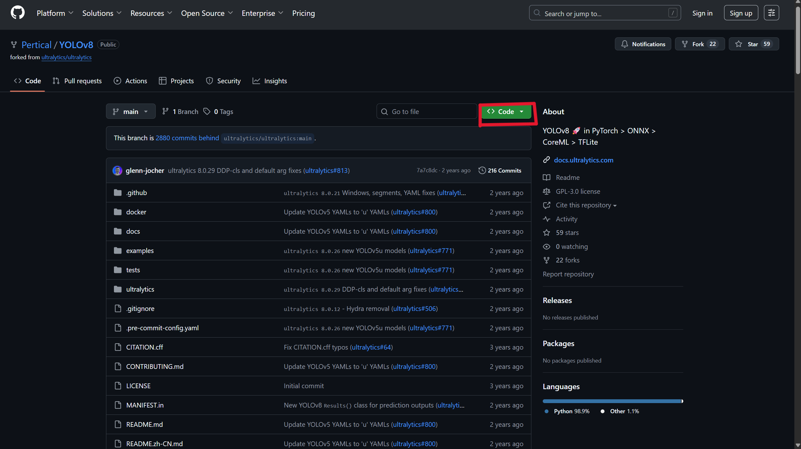Click glenn-jocher's avatar image
Viewport: 801px width, 449px height.
click(117, 170)
